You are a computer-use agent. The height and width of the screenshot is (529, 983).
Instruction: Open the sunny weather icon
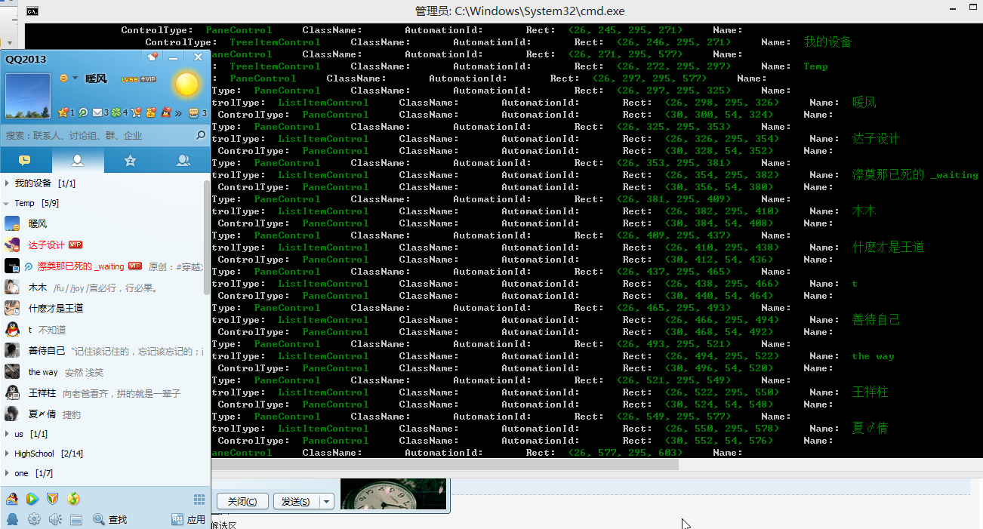tap(186, 84)
